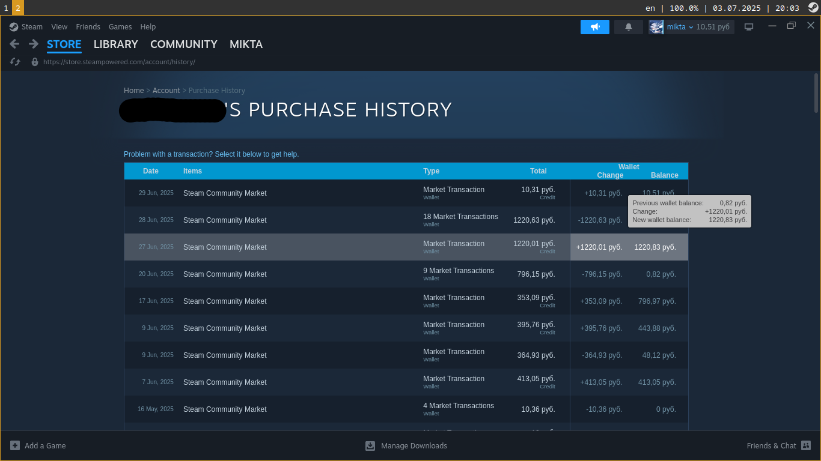Click the Type column header
This screenshot has height=461, width=821.
(431, 171)
